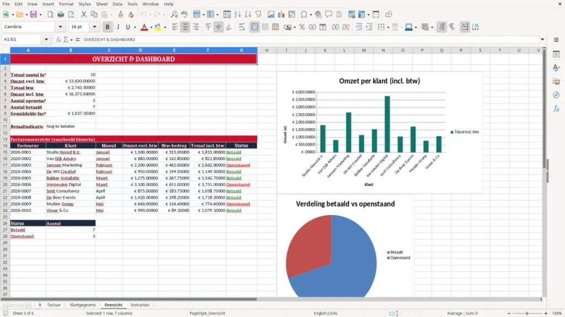Viewport: 565px width, 317px height.
Task: Increase indent icon
Action: [359, 27]
